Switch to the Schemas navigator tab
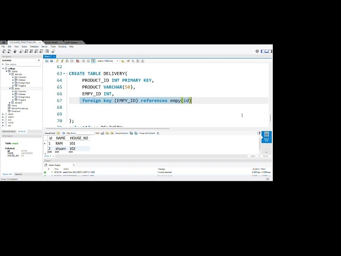Image resolution: width=341 pixels, height=256 pixels. click(22, 131)
